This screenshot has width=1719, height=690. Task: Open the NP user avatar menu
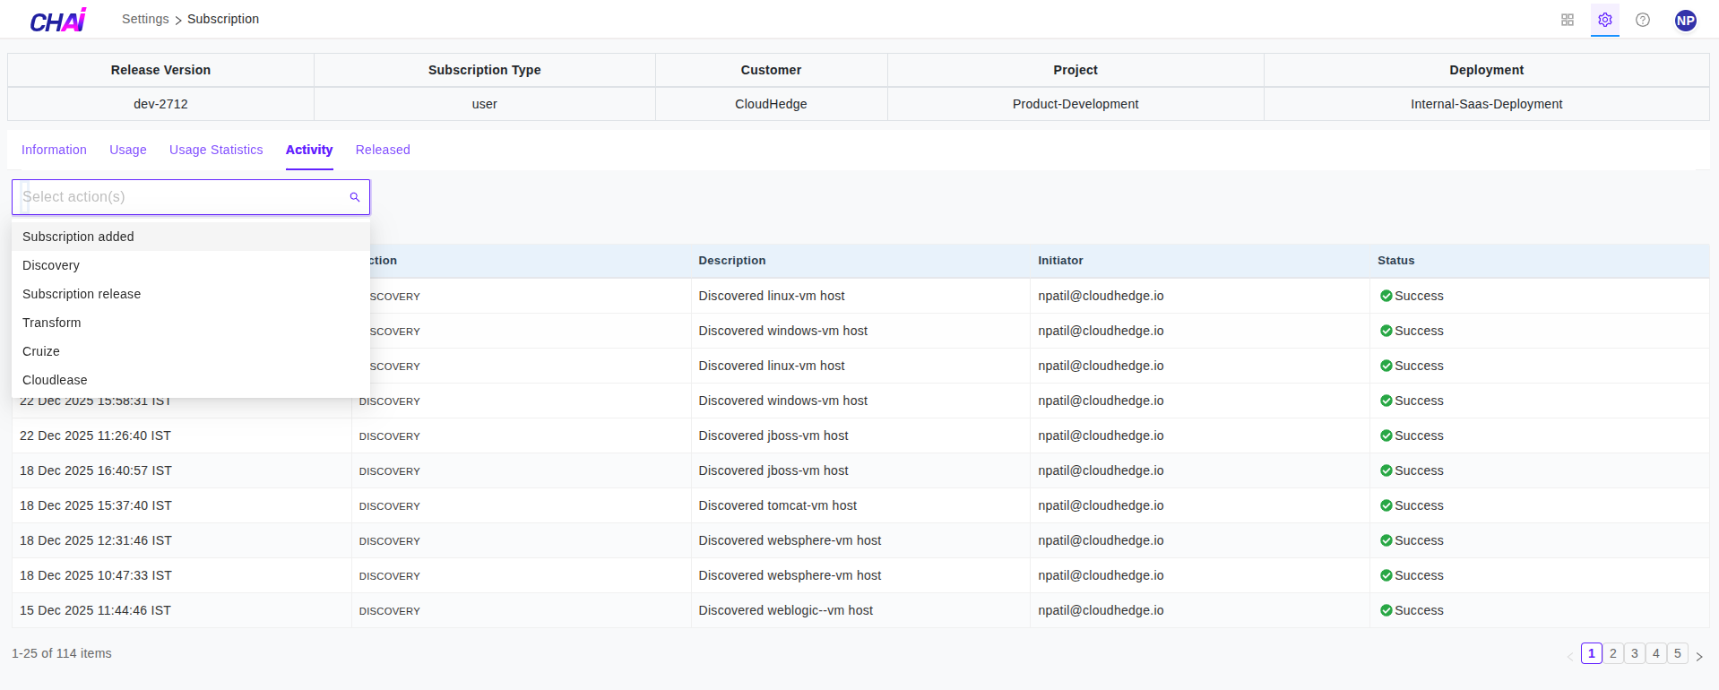(1686, 20)
